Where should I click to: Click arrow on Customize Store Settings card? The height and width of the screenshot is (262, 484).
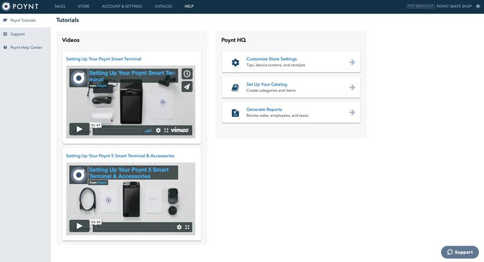(352, 62)
